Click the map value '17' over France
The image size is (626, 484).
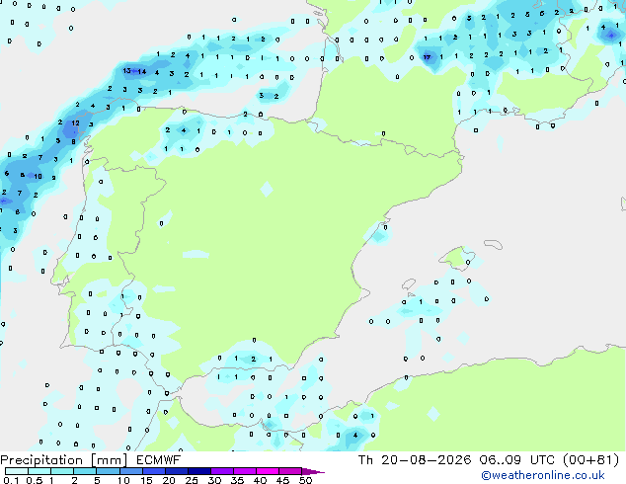[427, 57]
